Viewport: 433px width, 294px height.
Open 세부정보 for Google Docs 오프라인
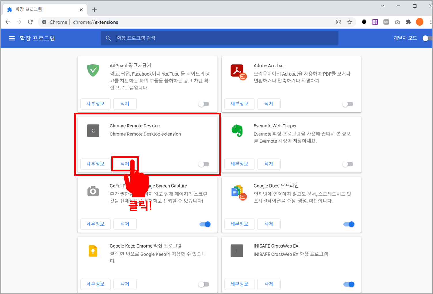tap(239, 224)
